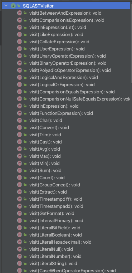Click the SQLASTVisitor interface icon
The image size is (132, 273).
click(13, 6)
